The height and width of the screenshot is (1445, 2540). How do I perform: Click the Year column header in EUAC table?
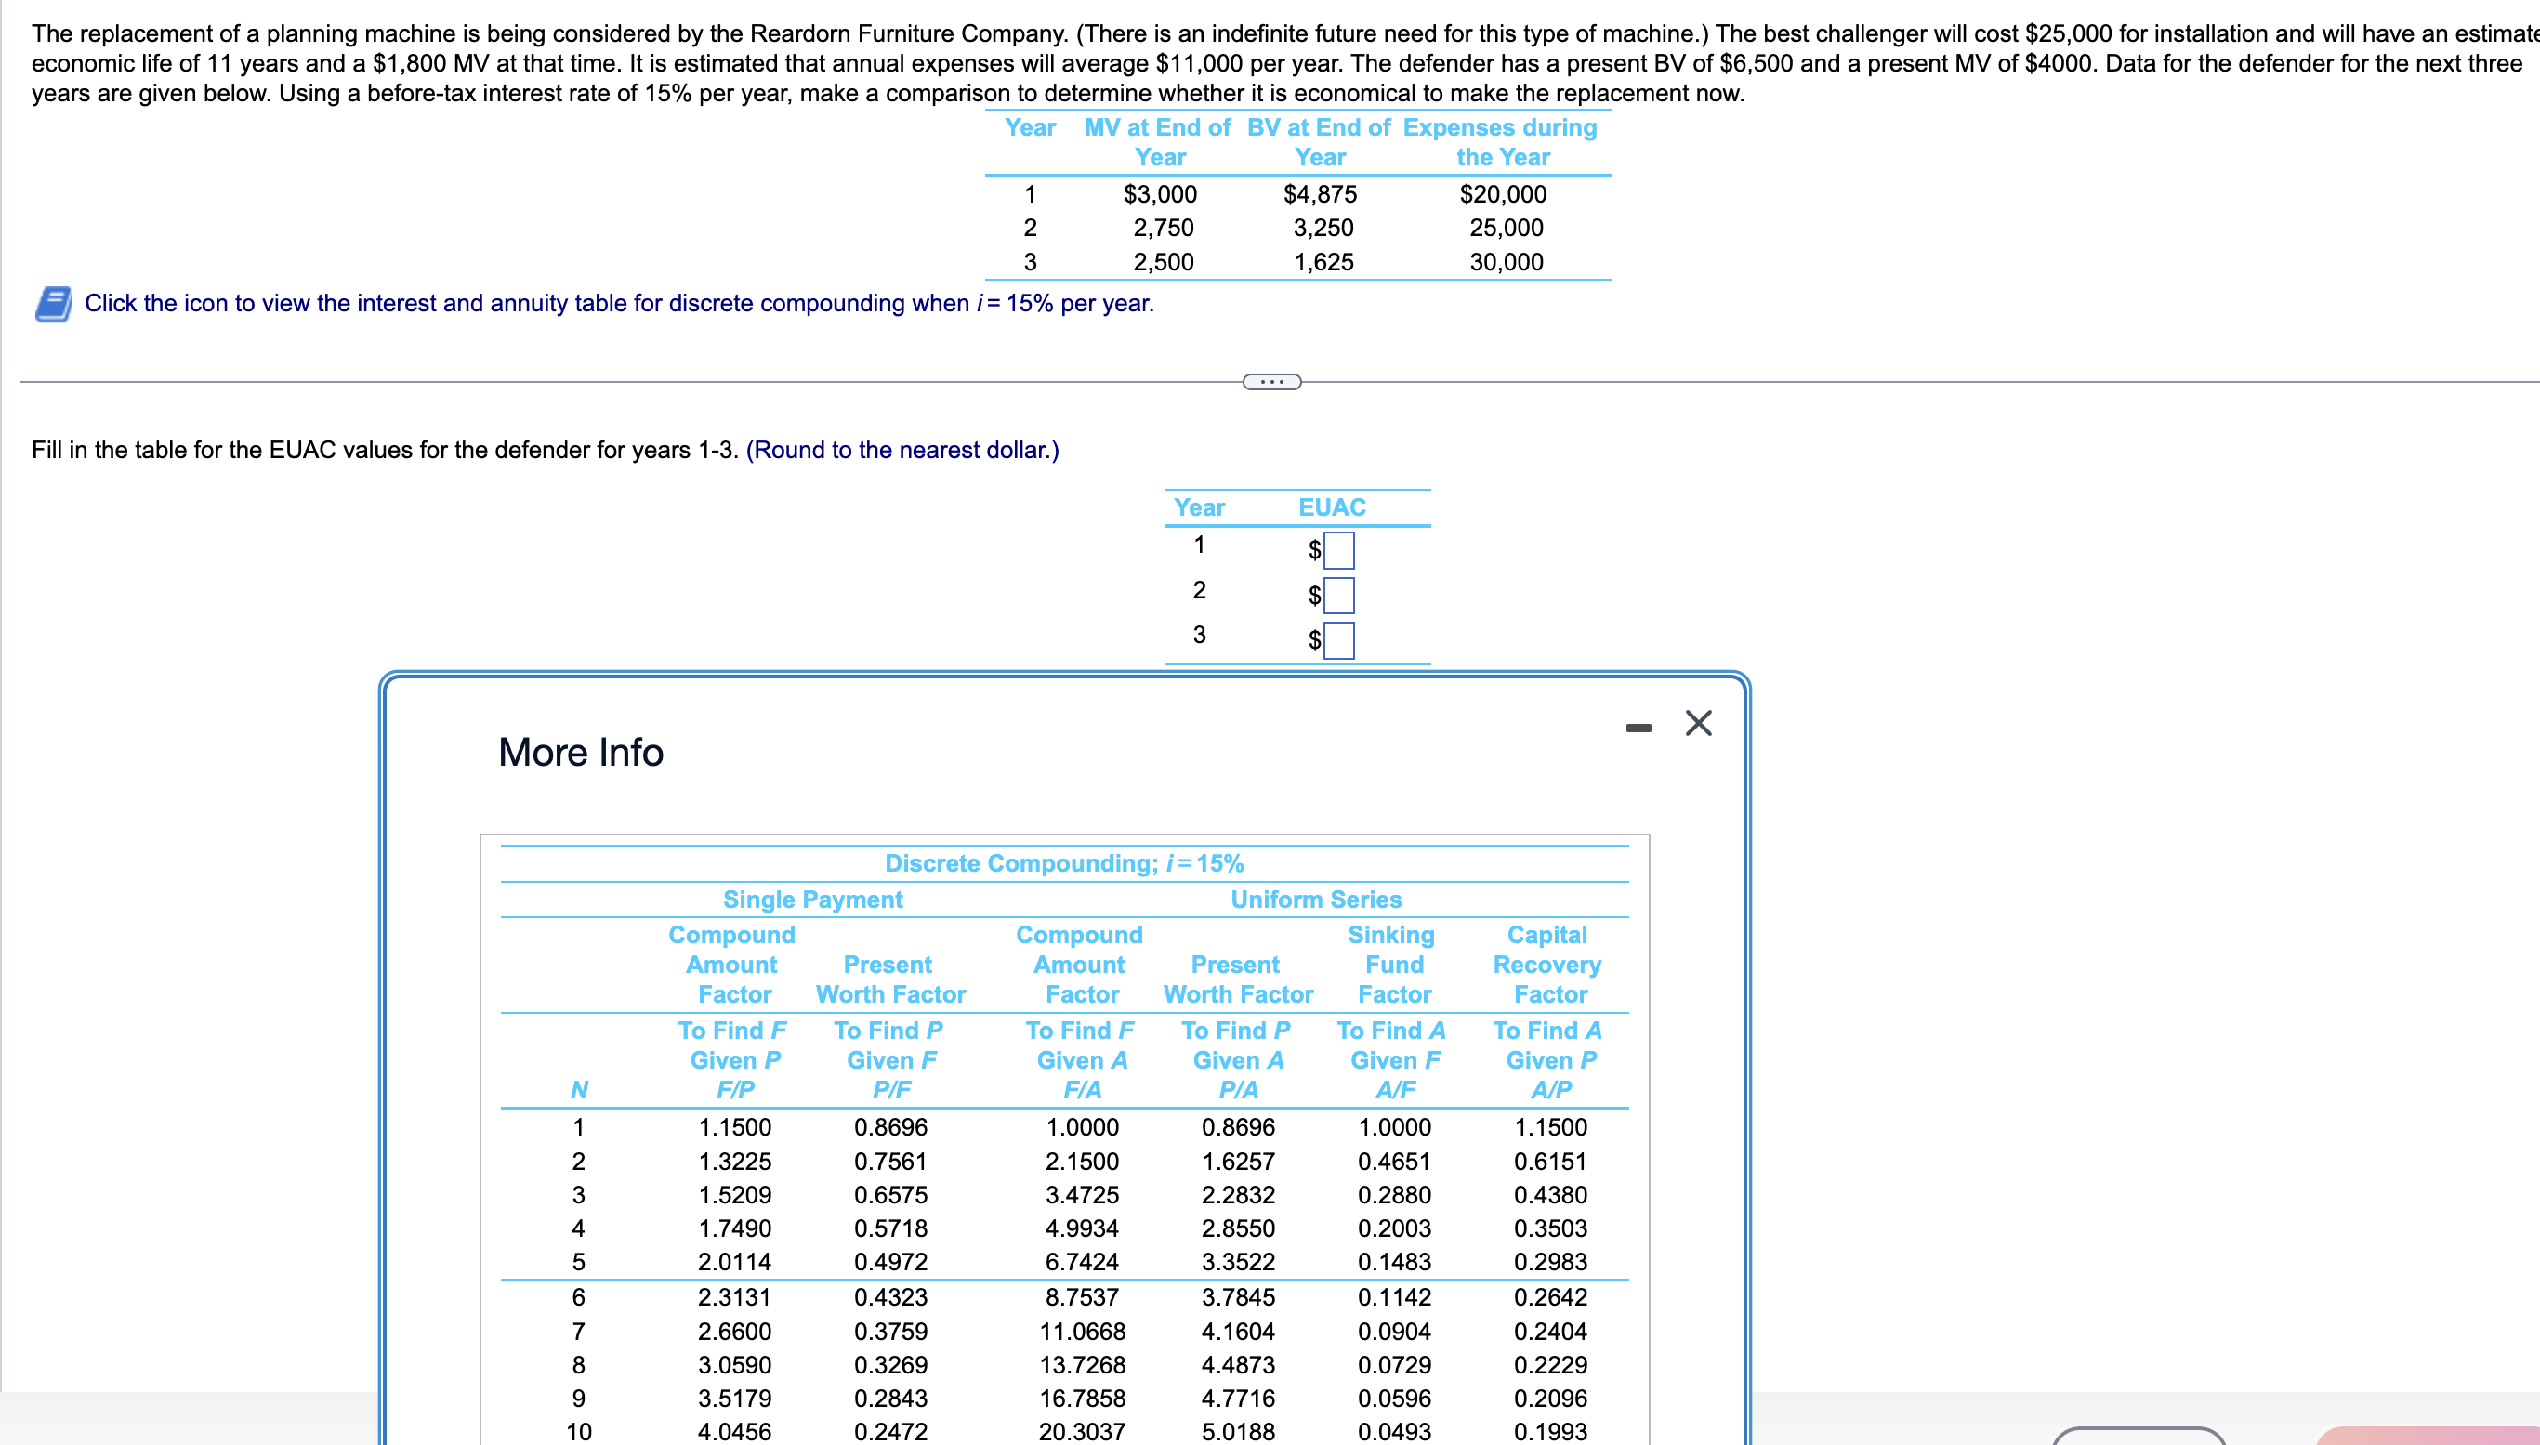pos(1200,506)
